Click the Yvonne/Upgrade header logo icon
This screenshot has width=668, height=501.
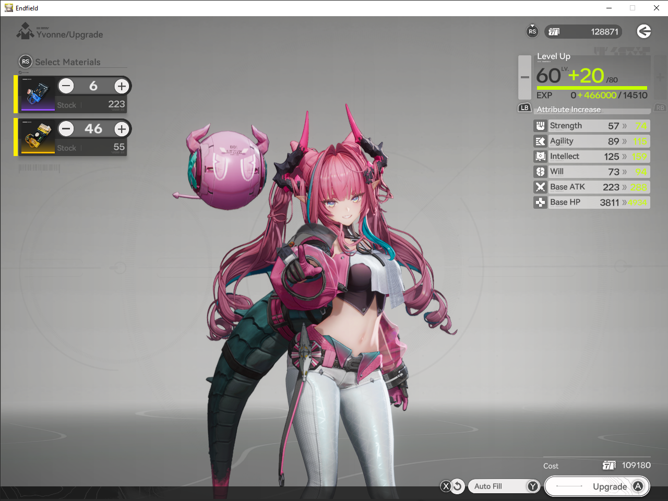pyautogui.click(x=25, y=31)
